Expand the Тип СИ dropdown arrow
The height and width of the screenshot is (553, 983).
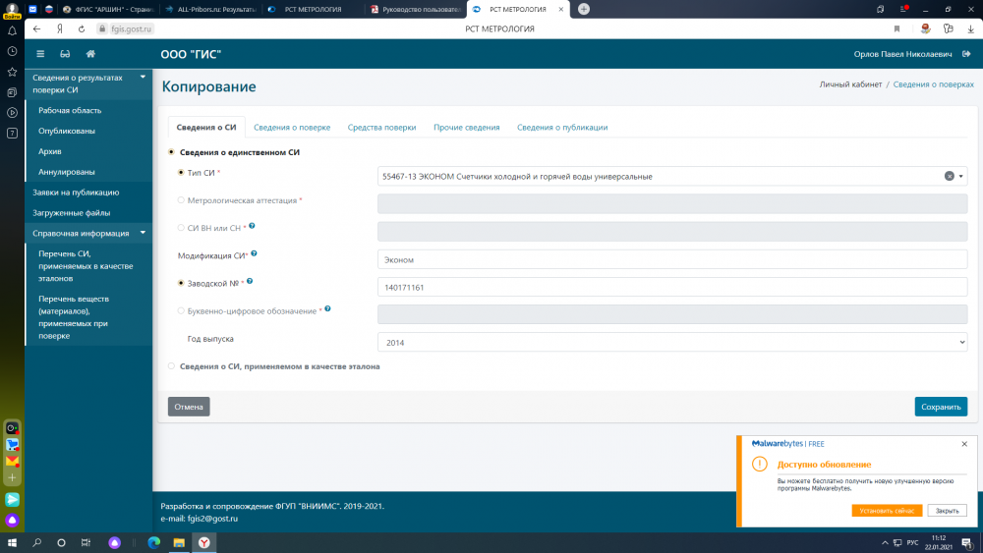coord(961,176)
